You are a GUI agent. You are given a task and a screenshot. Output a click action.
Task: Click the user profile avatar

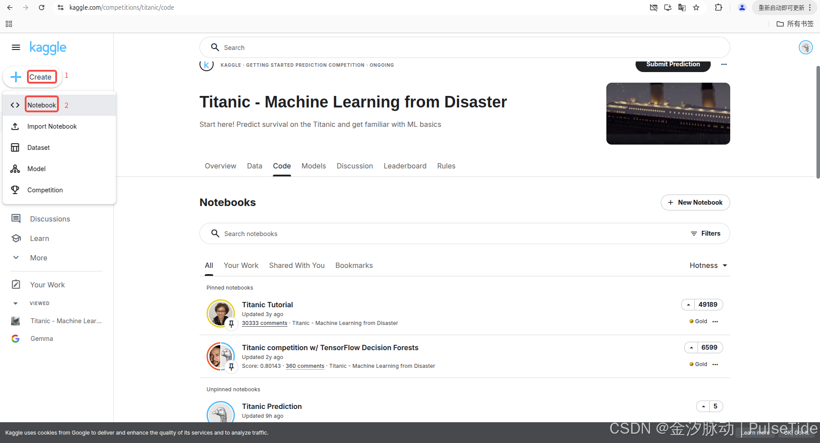[x=805, y=47]
